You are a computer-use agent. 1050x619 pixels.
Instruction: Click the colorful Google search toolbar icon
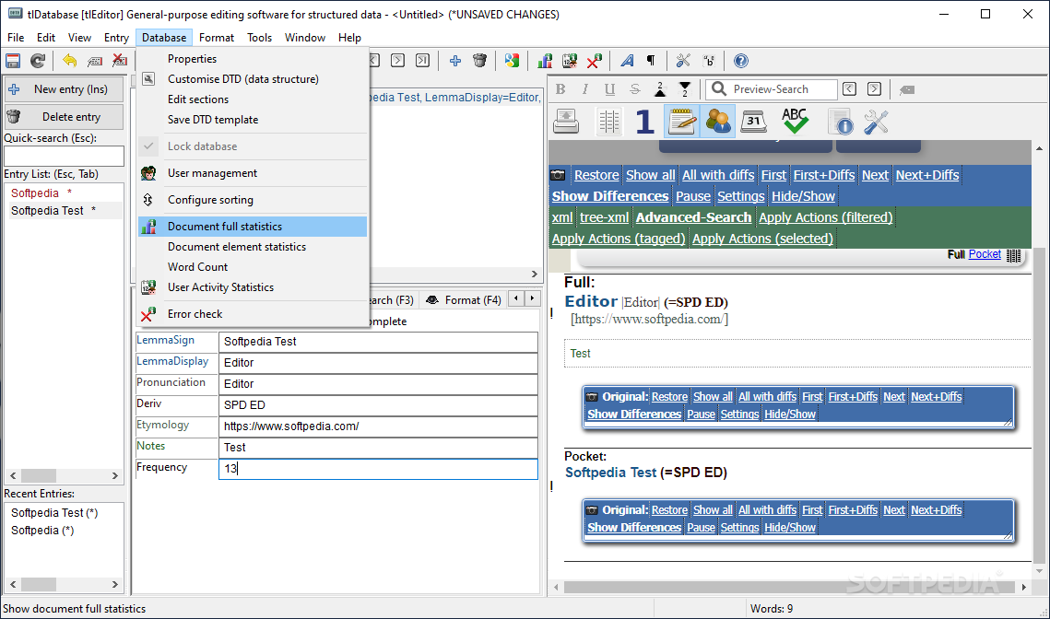pos(513,61)
